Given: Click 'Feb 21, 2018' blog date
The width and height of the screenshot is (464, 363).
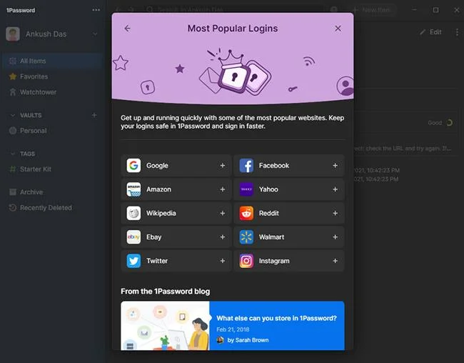Looking at the screenshot, I should (233, 329).
